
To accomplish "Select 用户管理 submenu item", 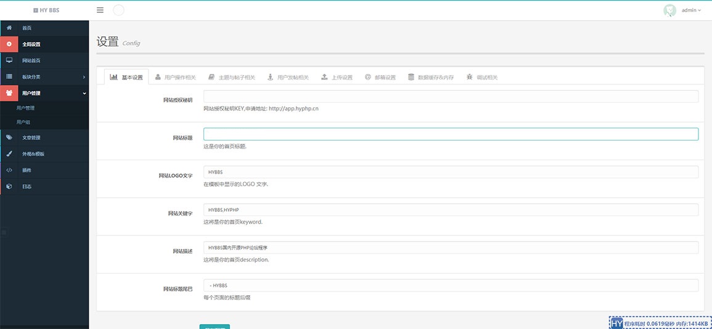I will (25, 108).
